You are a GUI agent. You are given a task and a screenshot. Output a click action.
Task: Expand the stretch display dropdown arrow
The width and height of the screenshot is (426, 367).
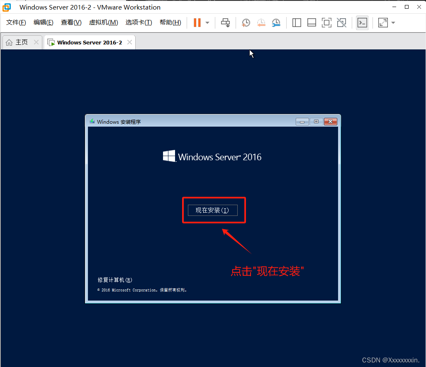pos(393,23)
